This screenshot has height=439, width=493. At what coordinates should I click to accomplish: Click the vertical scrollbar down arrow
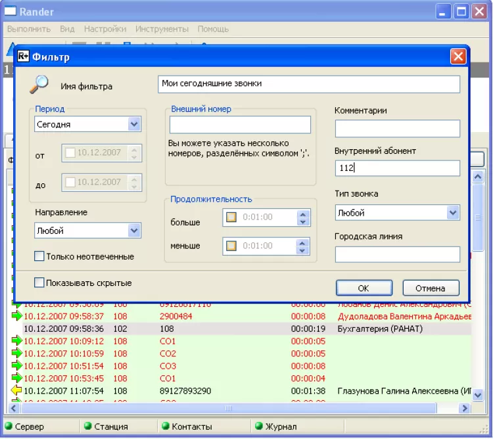click(478, 394)
